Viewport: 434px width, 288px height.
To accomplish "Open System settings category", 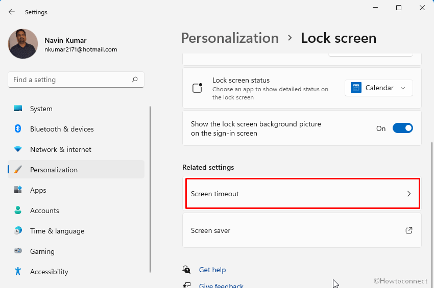I will click(76, 109).
